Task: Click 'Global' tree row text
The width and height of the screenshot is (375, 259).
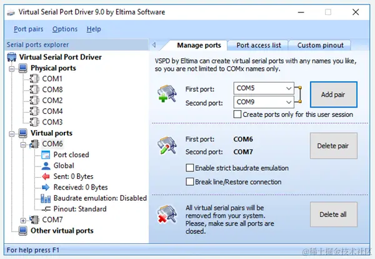Action: [64, 166]
